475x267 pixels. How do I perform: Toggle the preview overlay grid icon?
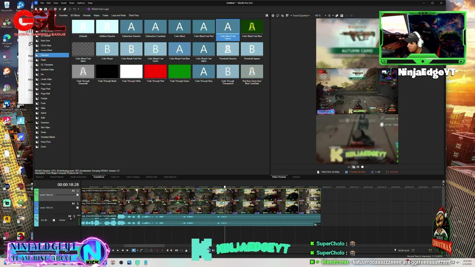pyautogui.click(x=329, y=16)
